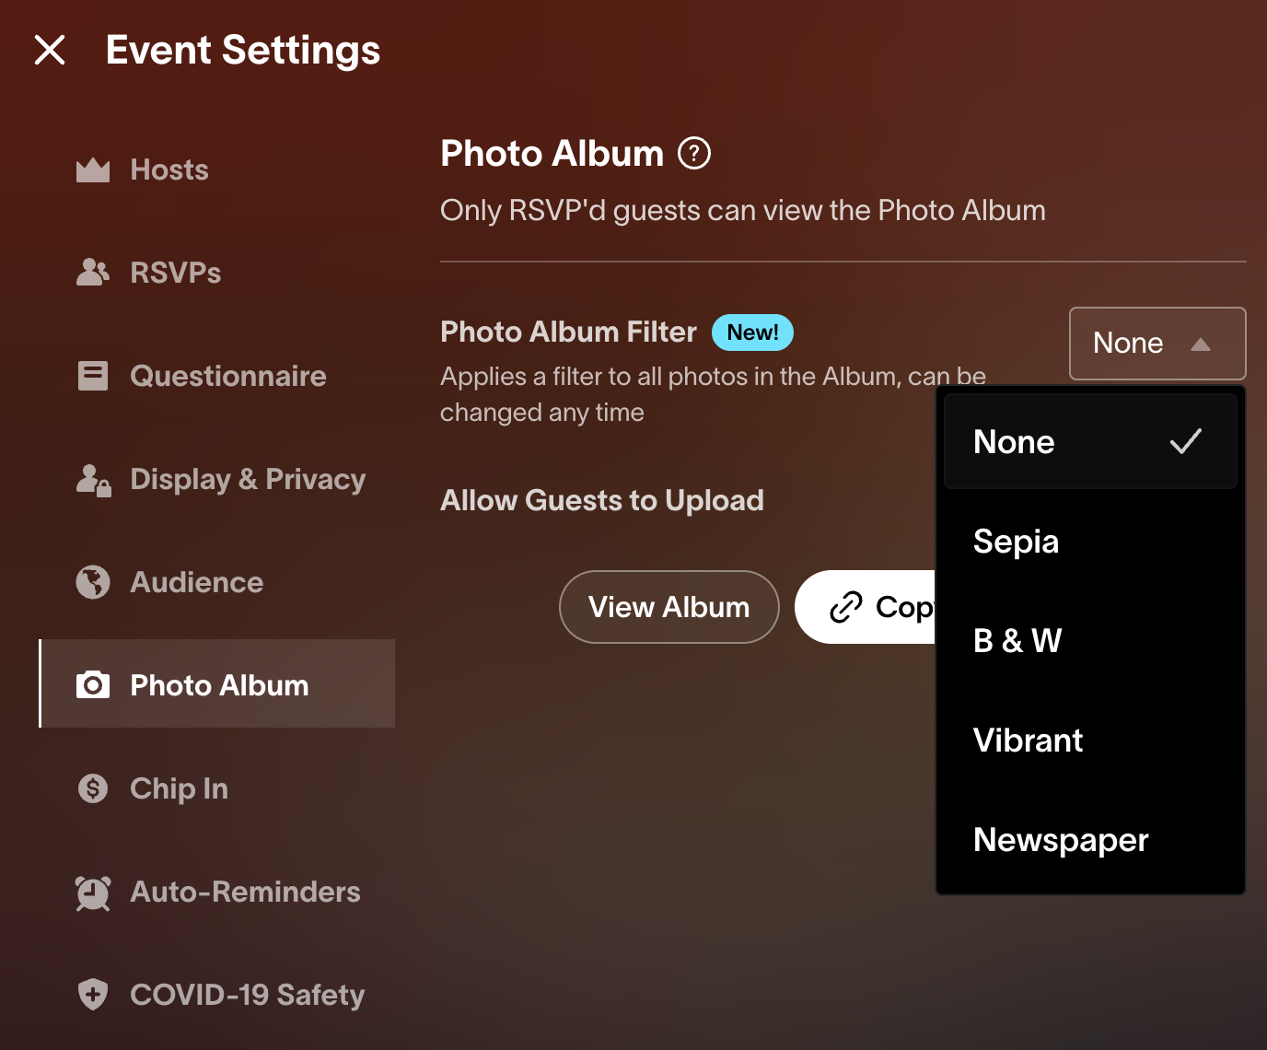Click the people icon beside RSVPs

93,272
